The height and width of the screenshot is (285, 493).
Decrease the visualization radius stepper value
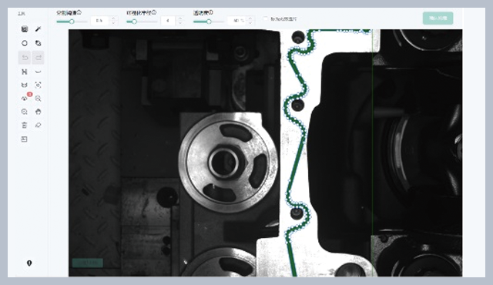tap(180, 22)
